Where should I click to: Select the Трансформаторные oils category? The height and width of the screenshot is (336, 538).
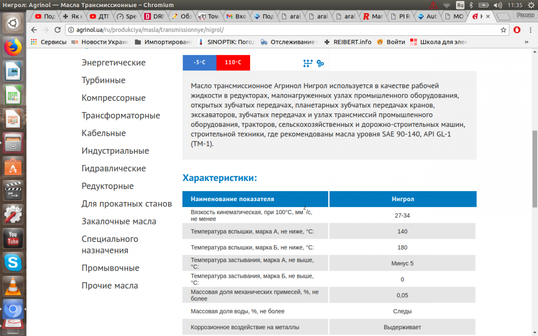point(121,116)
